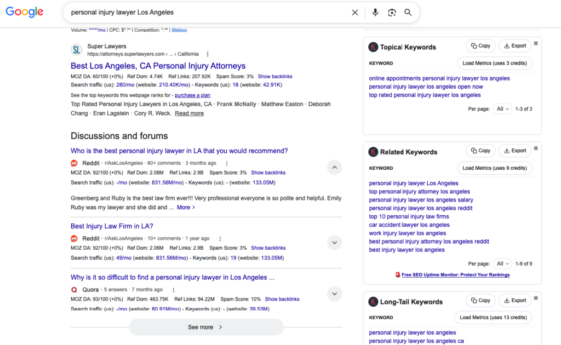Select keyword 'top rated personal injury lawyer los angeles'
Screen dimensions: 561x345
[x=425, y=95]
